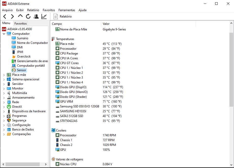The height and width of the screenshot is (168, 234).
Task: Expand the Servidor tree node
Action: pyautogui.click(x=4, y=84)
